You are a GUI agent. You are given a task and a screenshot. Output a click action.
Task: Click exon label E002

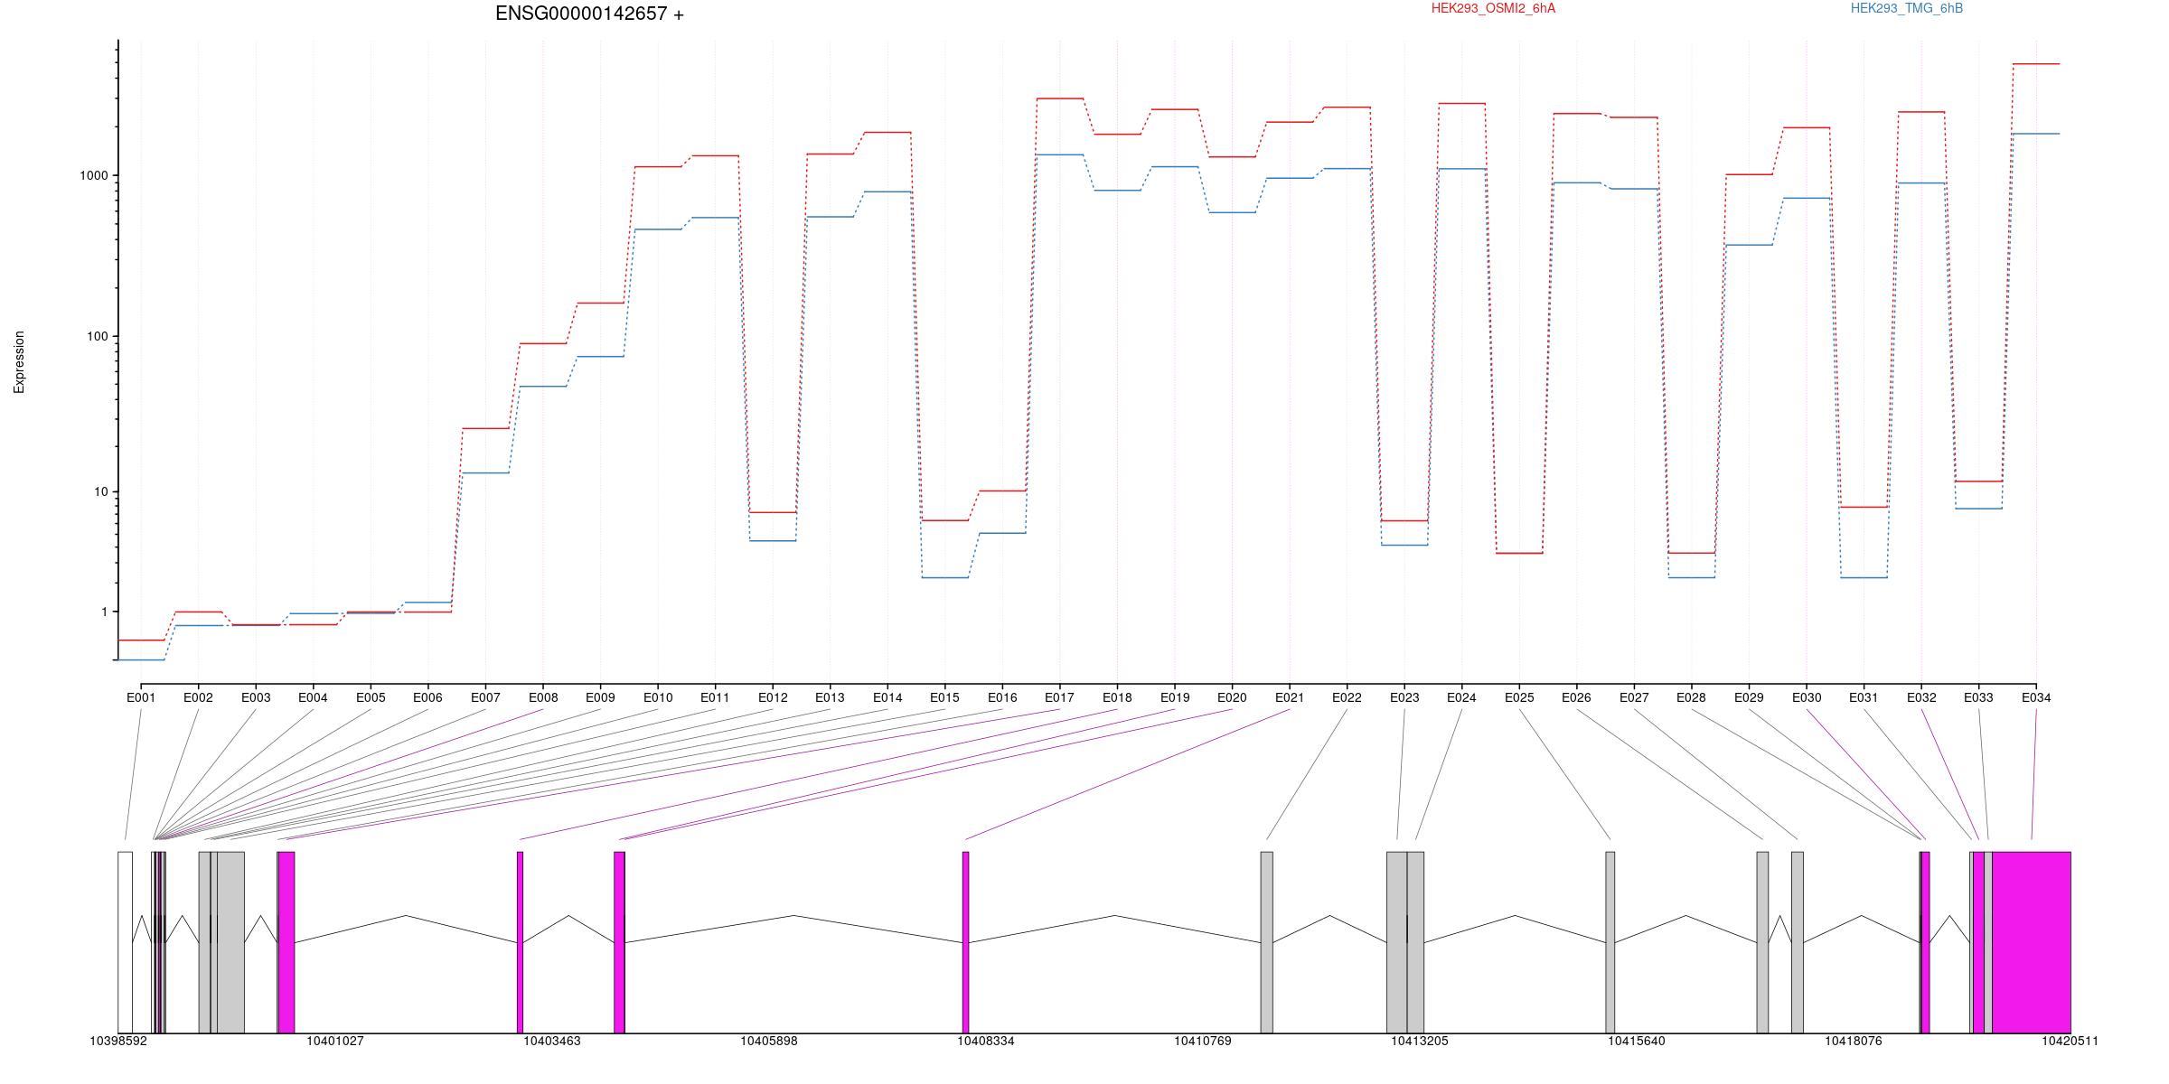point(198,697)
